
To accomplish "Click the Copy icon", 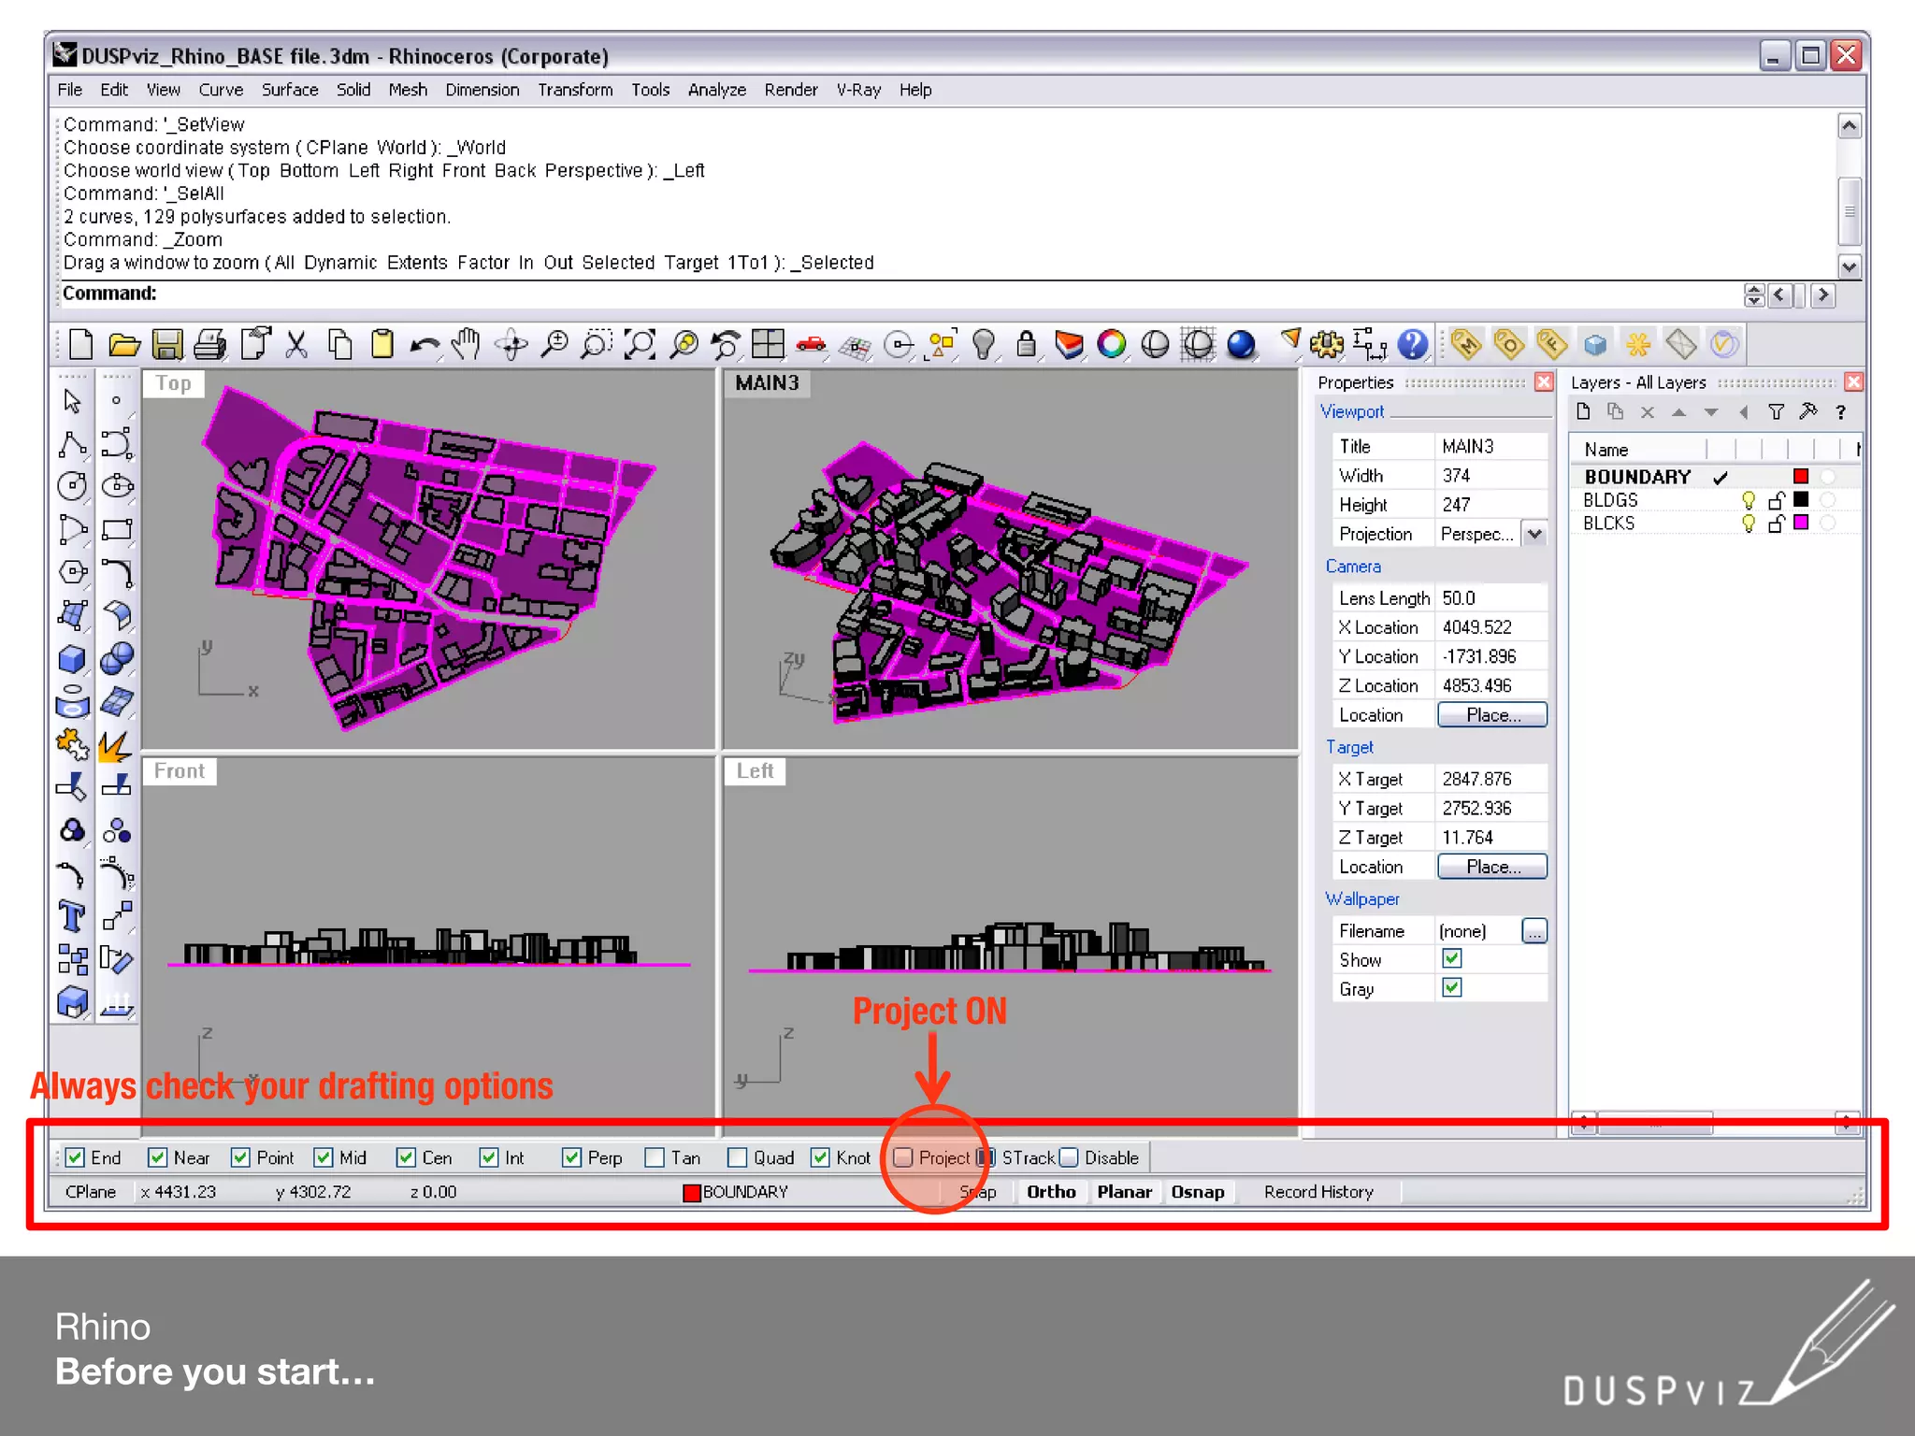I will point(340,345).
